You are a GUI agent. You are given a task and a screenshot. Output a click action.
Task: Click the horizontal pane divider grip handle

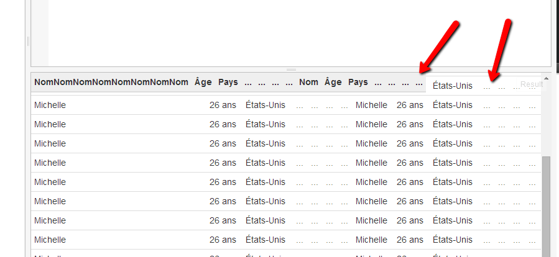pos(291,70)
